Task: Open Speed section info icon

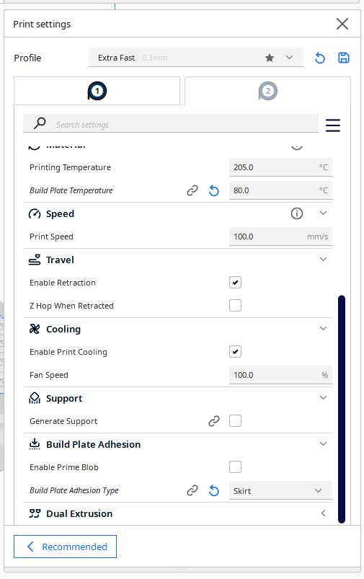Action: (297, 213)
